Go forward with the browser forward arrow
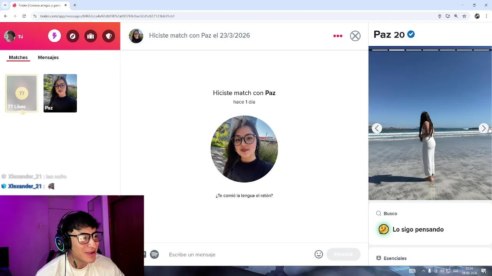 15,16
